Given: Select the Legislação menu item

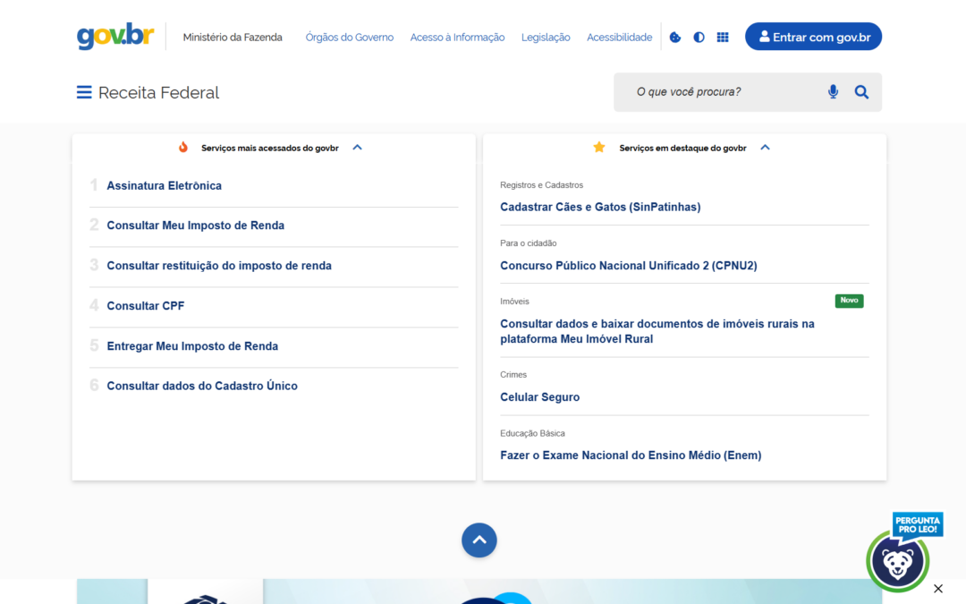Looking at the screenshot, I should click(x=546, y=37).
